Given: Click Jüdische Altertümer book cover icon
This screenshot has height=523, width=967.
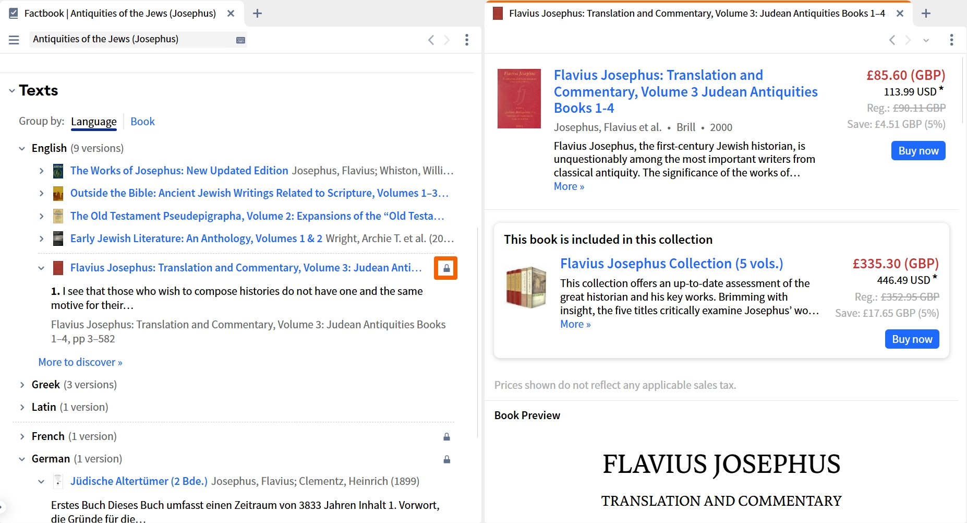Looking at the screenshot, I should pyautogui.click(x=58, y=481).
